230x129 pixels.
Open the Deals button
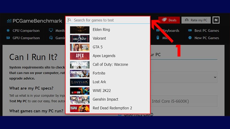[169, 20]
